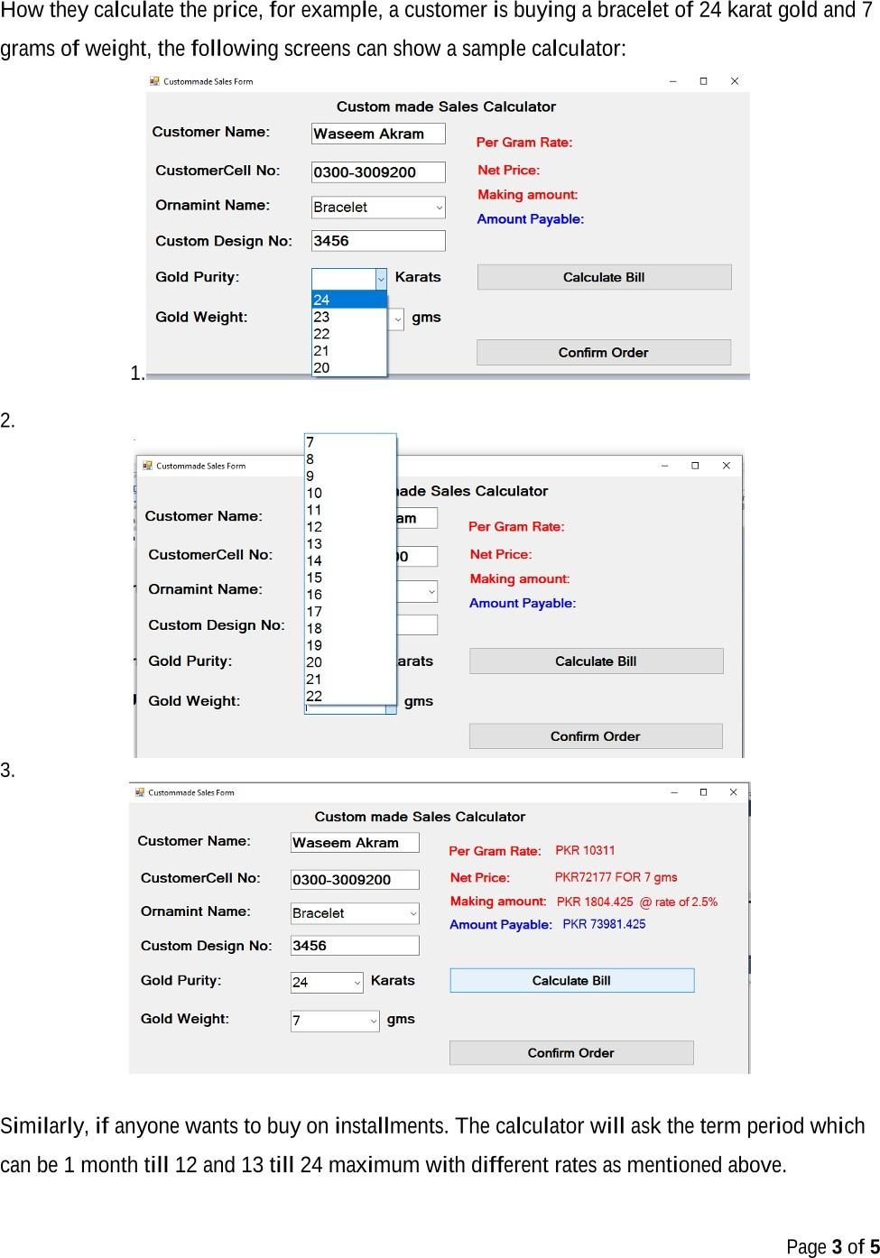Click Confirm Order in third form
The image size is (880, 1258).
571,1053
